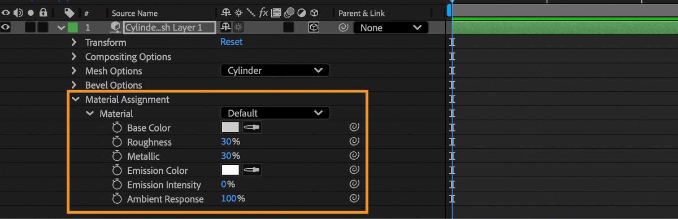
Task: Select the green layer bar in timeline
Action: point(565,27)
